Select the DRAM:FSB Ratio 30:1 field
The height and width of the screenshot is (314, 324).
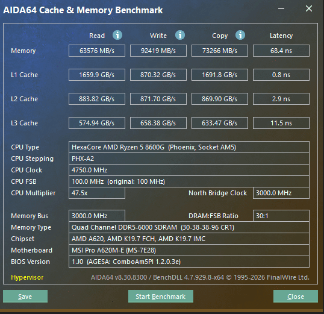pyautogui.click(x=281, y=216)
